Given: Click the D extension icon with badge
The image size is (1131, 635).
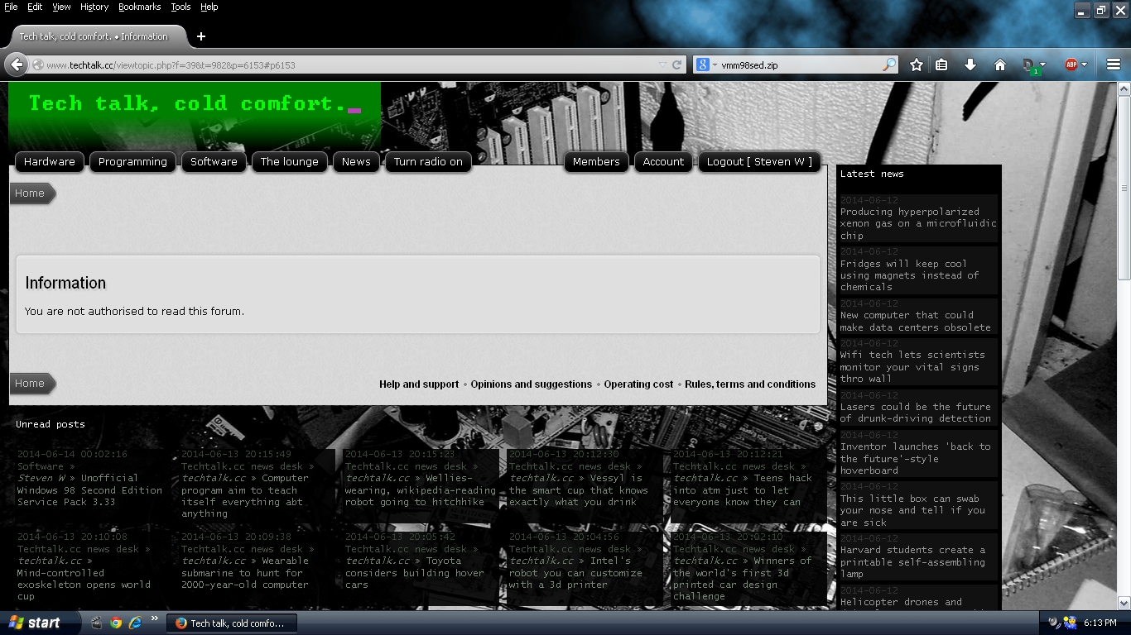Looking at the screenshot, I should tap(1029, 65).
